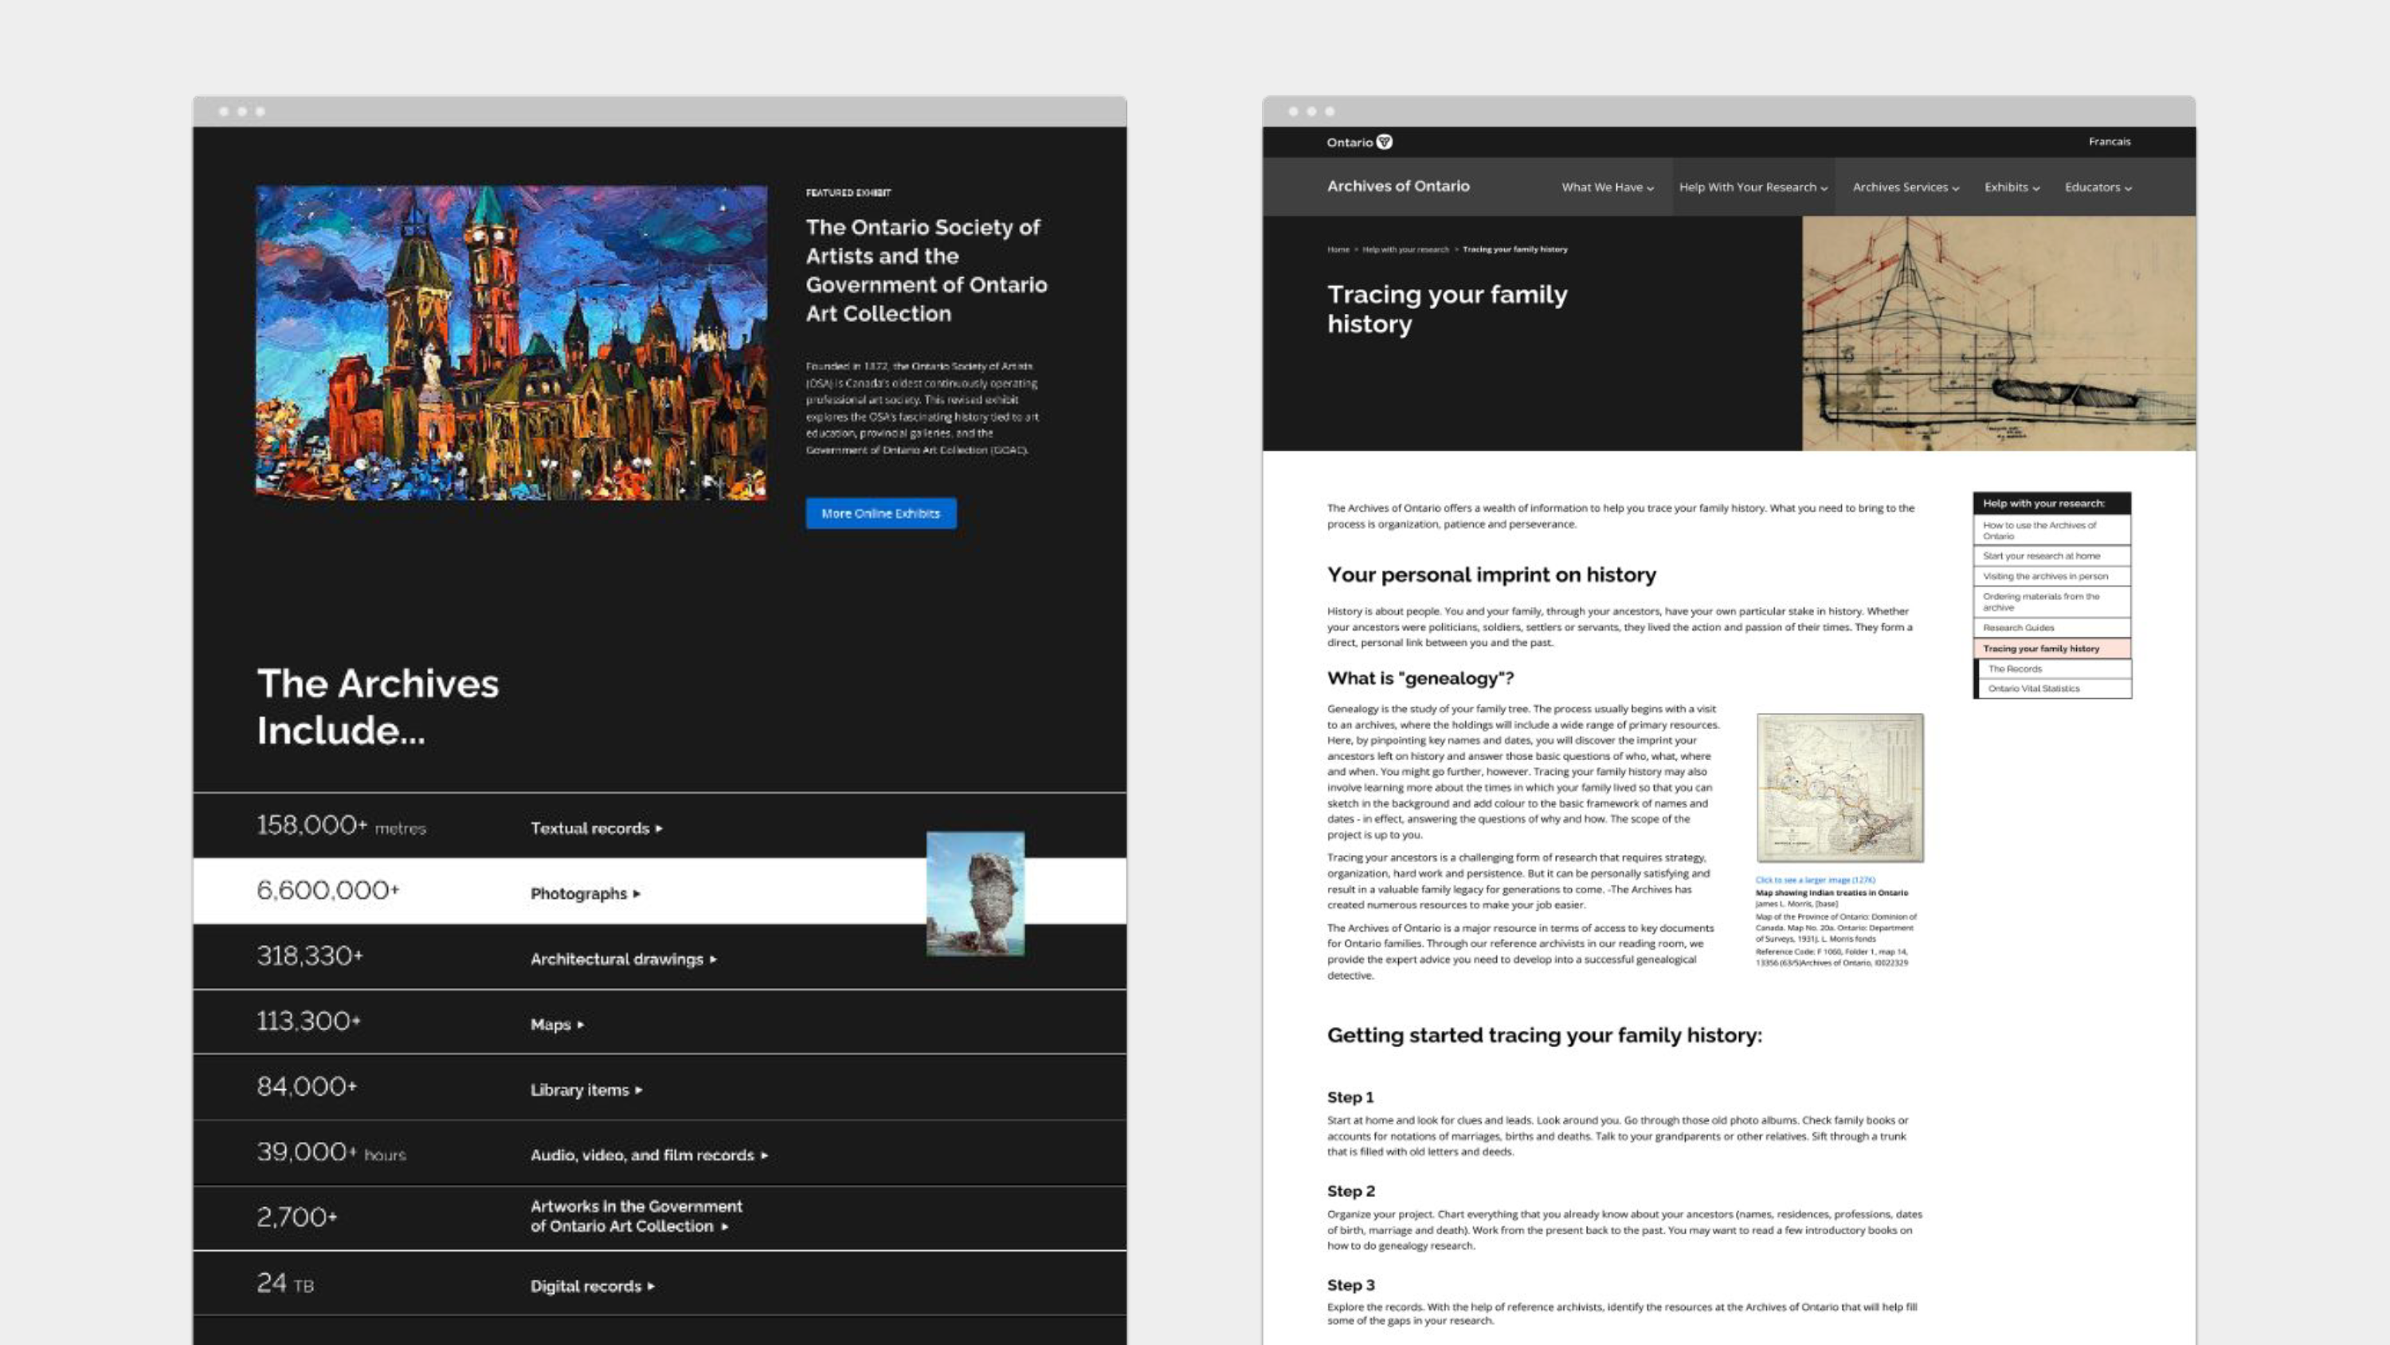The image size is (2390, 1345).
Task: Select The Records sidebar sub-item
Action: (x=2054, y=669)
